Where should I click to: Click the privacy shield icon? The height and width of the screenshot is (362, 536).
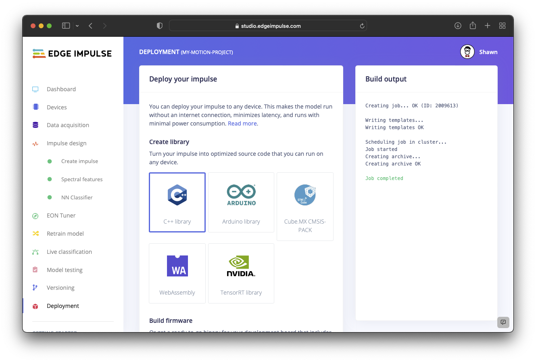point(160,26)
